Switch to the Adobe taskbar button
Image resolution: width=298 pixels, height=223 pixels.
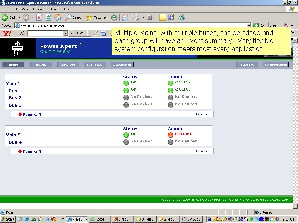point(100,219)
